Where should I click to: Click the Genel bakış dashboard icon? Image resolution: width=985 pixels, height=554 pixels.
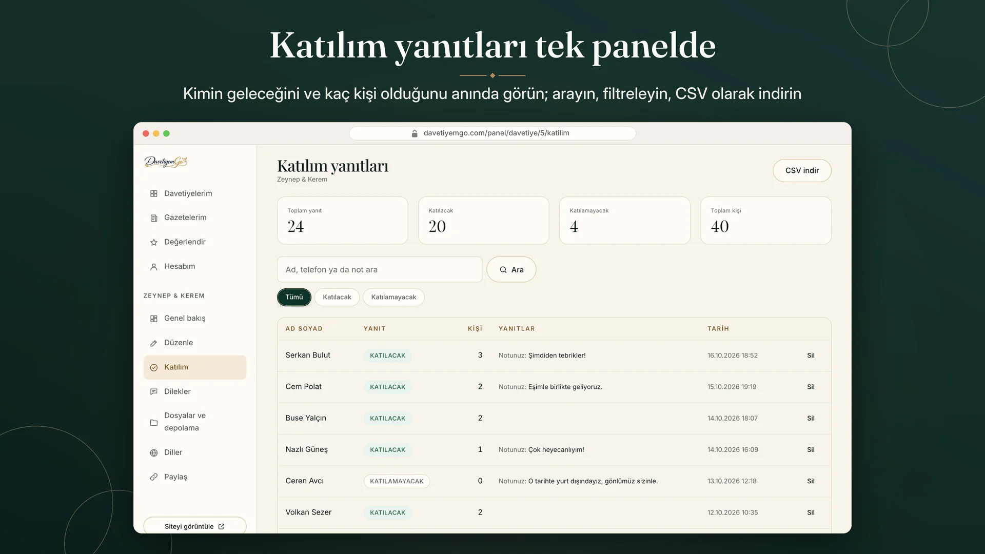[x=153, y=319]
